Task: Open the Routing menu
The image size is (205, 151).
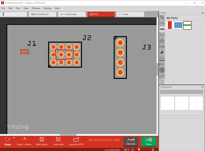Action: click(47, 8)
